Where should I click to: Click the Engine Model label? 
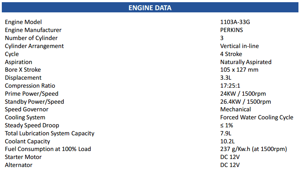click(23, 22)
